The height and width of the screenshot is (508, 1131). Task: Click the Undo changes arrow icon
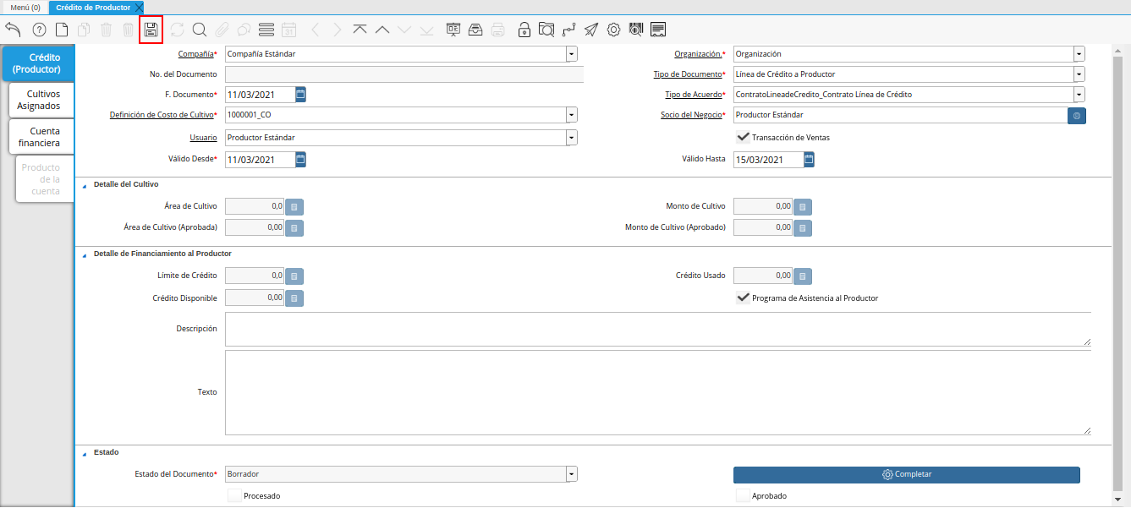[x=13, y=30]
